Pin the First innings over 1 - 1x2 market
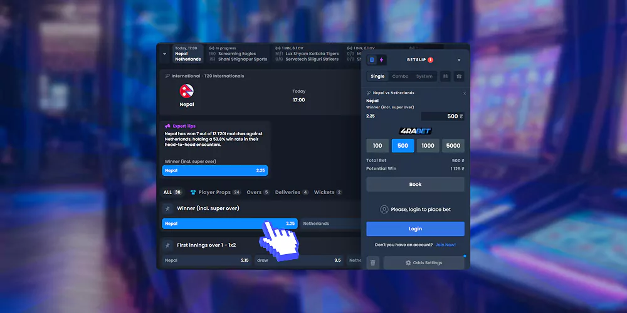The height and width of the screenshot is (313, 627). pyautogui.click(x=167, y=245)
